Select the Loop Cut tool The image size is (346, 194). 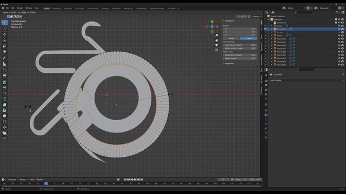(x=4, y=93)
